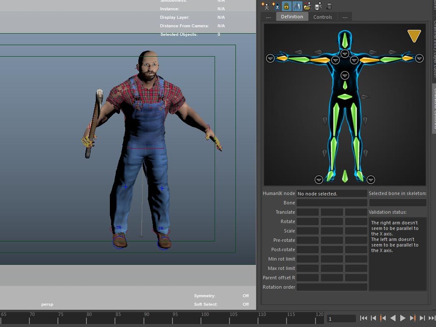Click the persp camera label in the viewport
436x327 pixels.
tap(47, 304)
